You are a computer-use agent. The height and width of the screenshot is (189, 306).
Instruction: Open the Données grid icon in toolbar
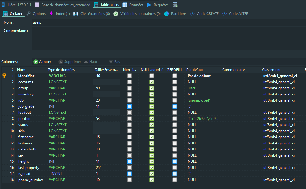(124, 5)
